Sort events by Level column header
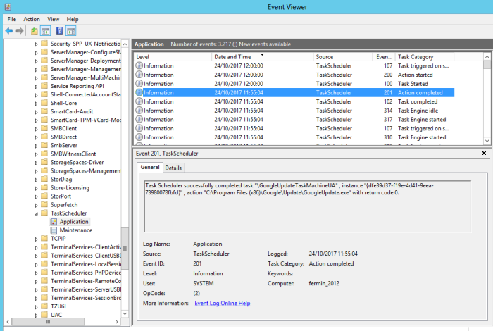 pyautogui.click(x=173, y=57)
